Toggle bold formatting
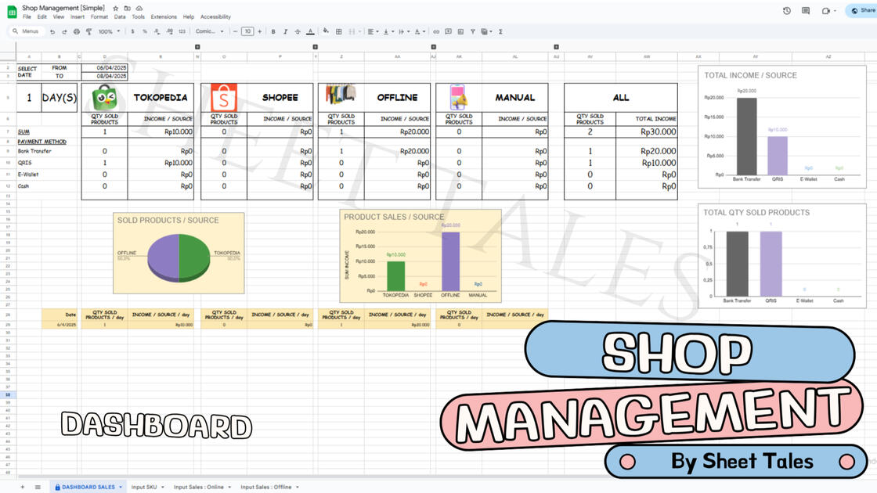 [273, 32]
